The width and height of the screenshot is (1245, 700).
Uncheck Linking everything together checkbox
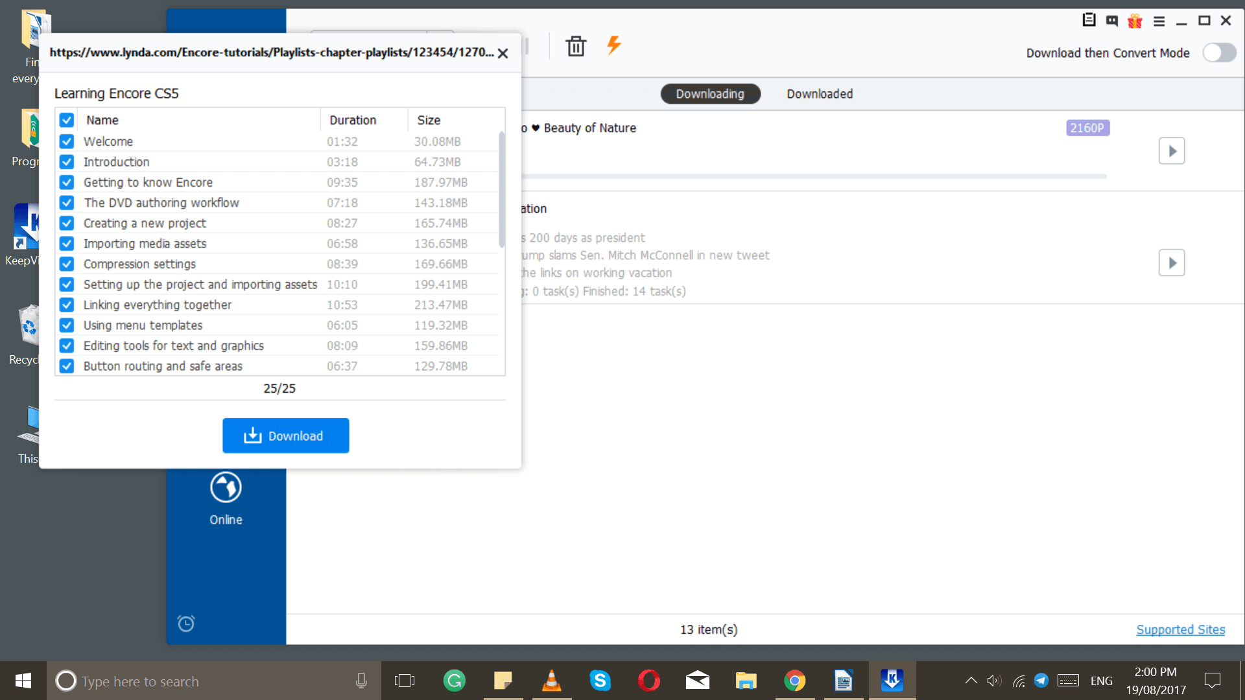point(67,305)
